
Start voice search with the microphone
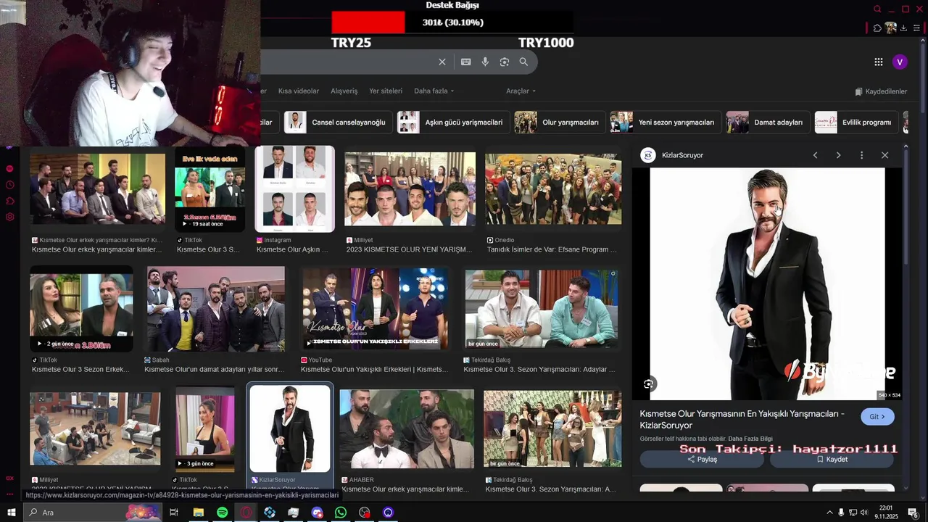point(485,62)
